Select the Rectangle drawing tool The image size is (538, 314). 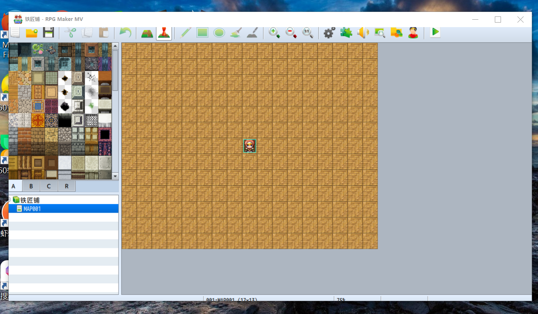202,32
